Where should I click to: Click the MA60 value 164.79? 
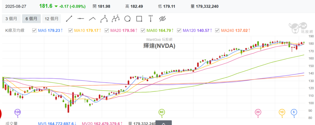point(165,30)
